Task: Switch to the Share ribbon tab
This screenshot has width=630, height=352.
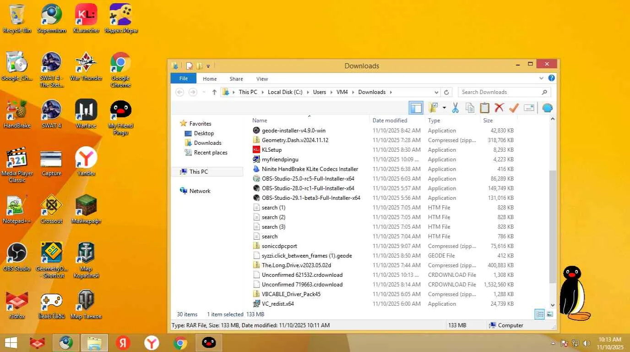Action: pos(236,79)
